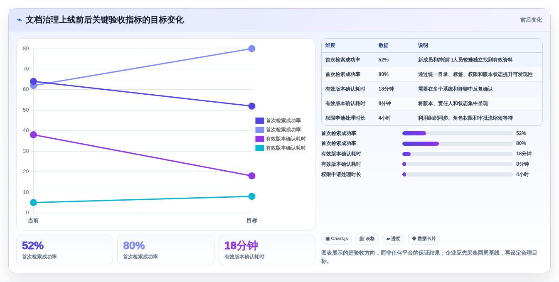Click the lightning icon beside the dashboard title
559x282 pixels.
[20, 20]
